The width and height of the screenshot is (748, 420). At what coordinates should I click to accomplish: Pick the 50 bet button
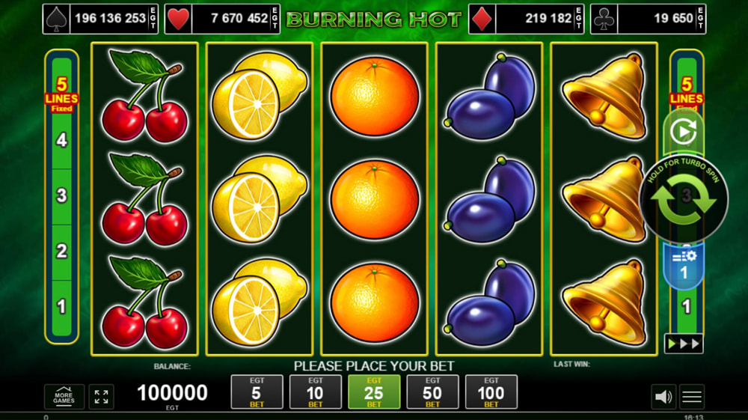(x=432, y=392)
